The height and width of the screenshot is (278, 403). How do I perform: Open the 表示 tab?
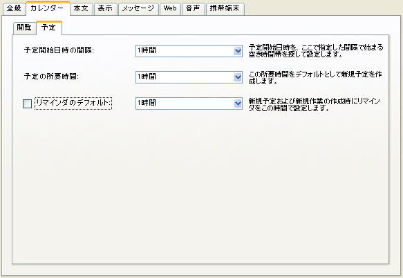(105, 8)
